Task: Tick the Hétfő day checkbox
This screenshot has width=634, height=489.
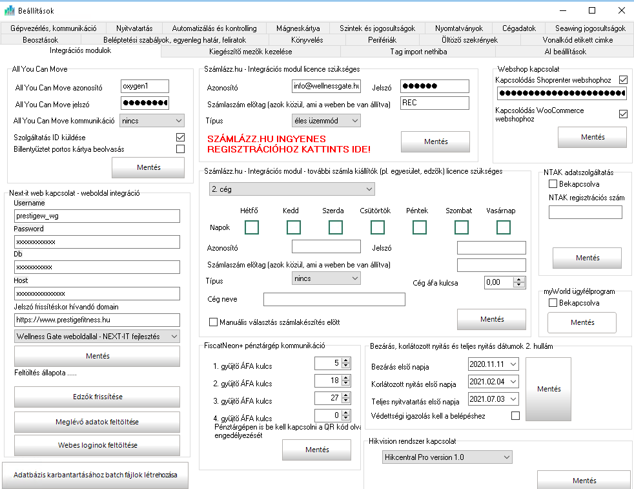Action: 252,227
